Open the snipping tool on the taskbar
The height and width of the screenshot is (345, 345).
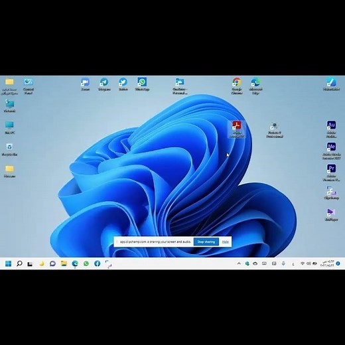(x=108, y=263)
